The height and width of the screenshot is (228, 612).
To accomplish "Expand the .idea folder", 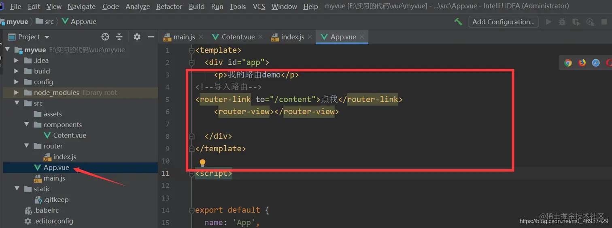I will click(x=16, y=61).
